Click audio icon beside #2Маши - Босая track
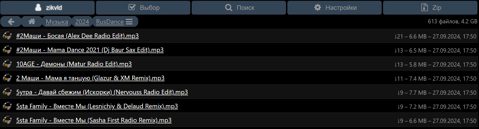 click(7, 36)
